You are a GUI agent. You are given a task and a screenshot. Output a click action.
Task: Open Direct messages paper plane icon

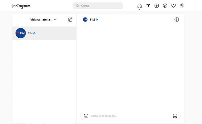point(148,6)
